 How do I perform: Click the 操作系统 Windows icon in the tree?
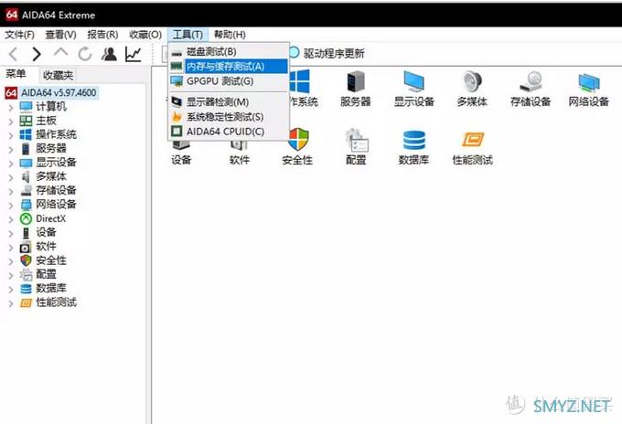26,134
